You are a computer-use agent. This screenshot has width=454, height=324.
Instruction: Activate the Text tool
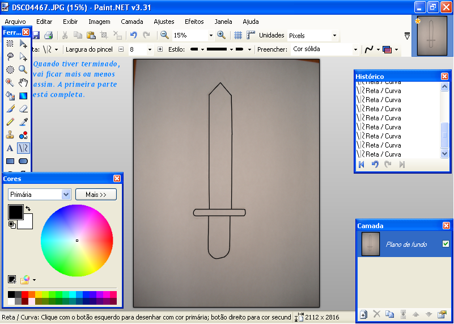pyautogui.click(x=10, y=148)
